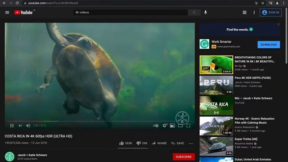This screenshot has height=162, width=288.
Task: Click the red SUBSCRIBE button
Action: 184,157
